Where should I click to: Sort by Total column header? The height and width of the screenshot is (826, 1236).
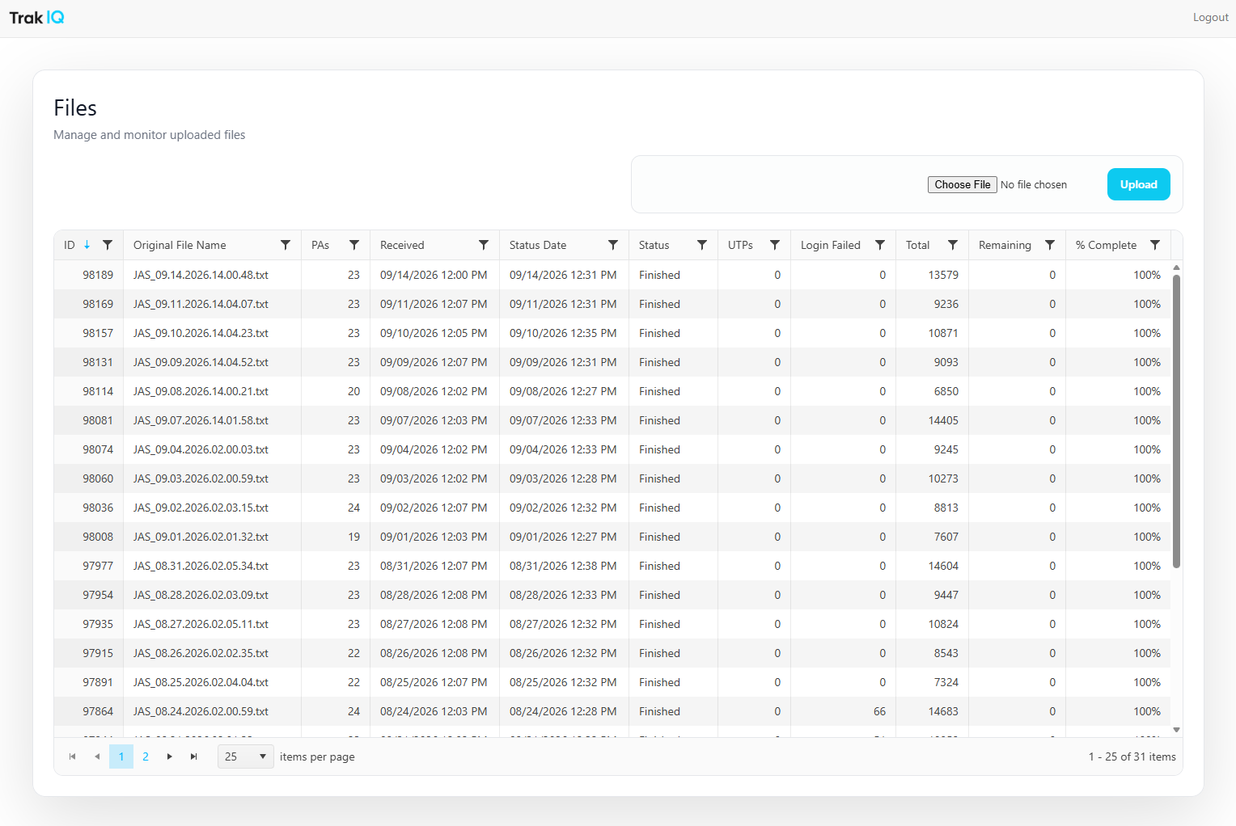917,245
